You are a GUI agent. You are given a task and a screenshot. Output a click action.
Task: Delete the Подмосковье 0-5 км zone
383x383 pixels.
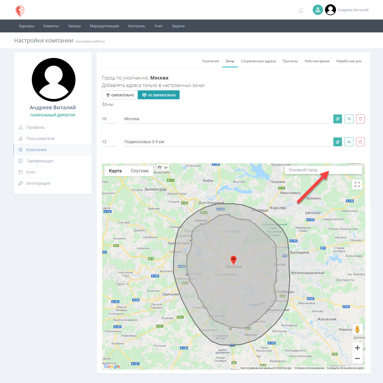(x=360, y=142)
